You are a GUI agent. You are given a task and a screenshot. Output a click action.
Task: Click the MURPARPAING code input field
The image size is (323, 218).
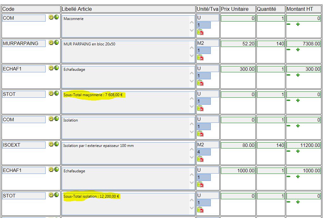(x=24, y=43)
